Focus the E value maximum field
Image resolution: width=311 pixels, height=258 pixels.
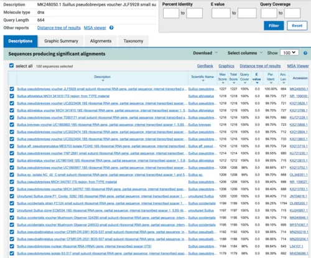pos(247,13)
